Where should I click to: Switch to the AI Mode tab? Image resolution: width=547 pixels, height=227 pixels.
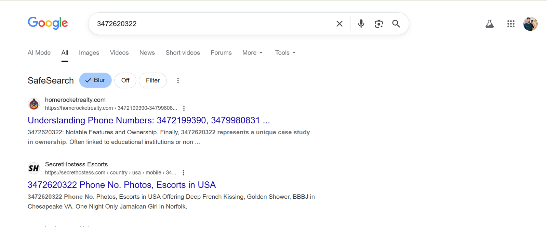39,53
